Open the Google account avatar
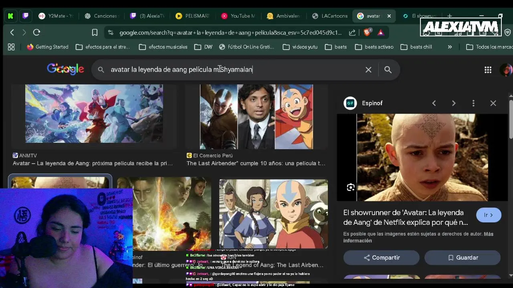The image size is (513, 288). tap(506, 70)
